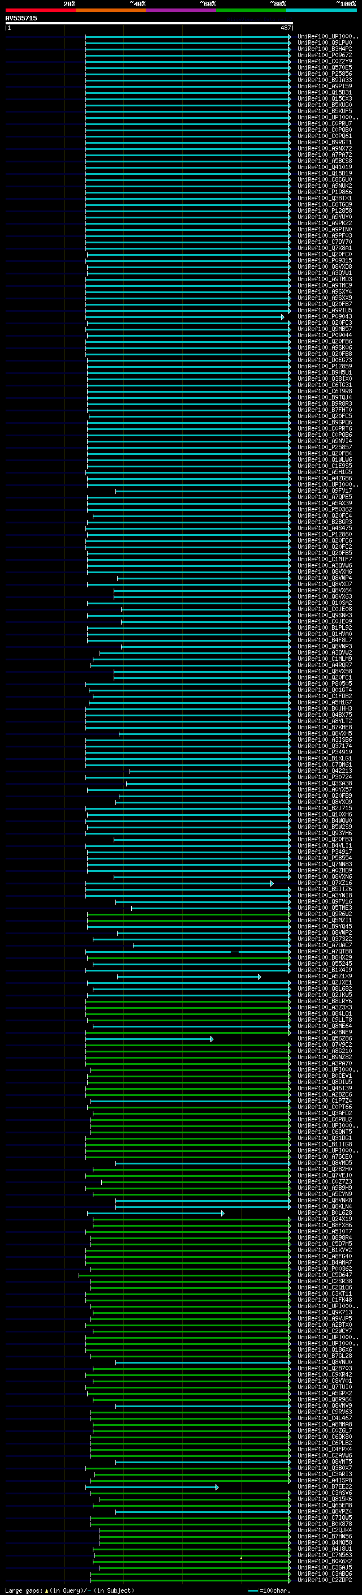Viewport: 362px width, 1595px height.
Task: Select the UniRef100_B0L628 hit label
Action: pyautogui.click(x=325, y=1213)
